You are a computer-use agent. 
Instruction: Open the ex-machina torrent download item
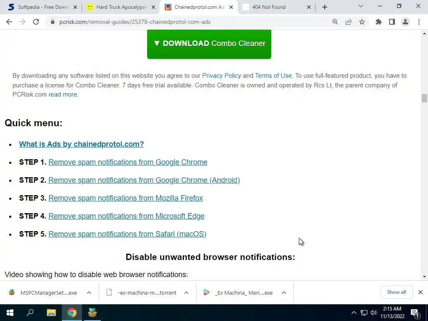(x=141, y=293)
